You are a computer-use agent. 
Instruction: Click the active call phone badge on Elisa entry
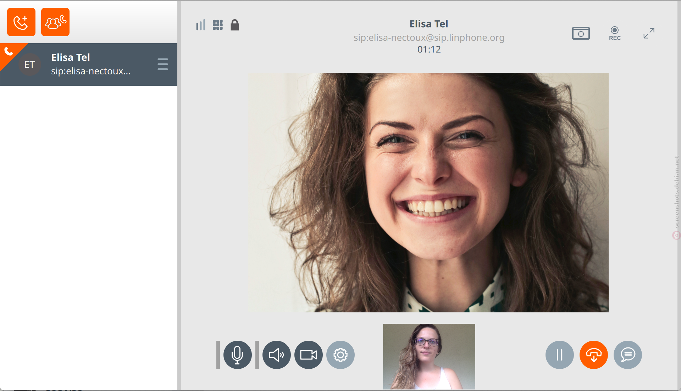click(9, 52)
